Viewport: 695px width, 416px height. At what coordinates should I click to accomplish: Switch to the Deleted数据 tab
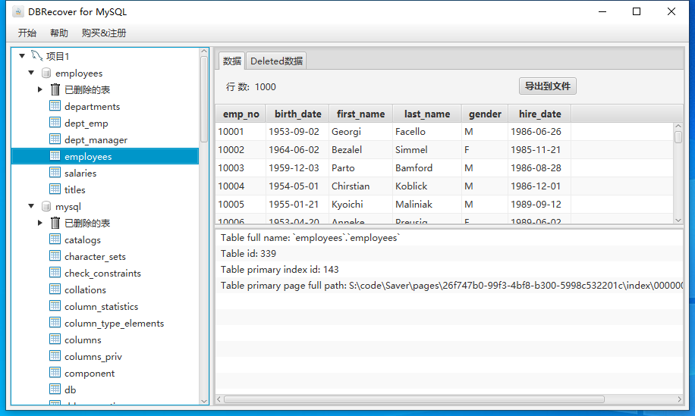click(x=277, y=61)
